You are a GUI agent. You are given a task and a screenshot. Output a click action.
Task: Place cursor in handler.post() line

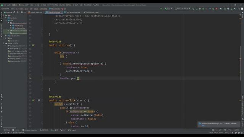tap(70, 78)
